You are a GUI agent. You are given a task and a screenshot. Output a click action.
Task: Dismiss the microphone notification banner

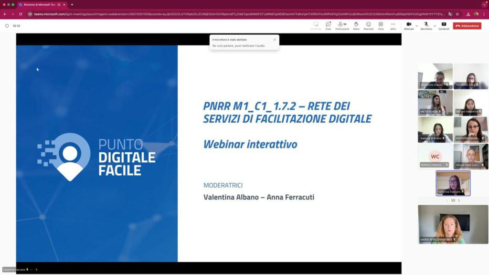[275, 40]
